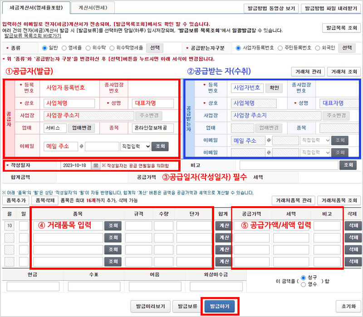Click 조회 button in first item row
This screenshot has height=317, width=363.
pyautogui.click(x=113, y=226)
